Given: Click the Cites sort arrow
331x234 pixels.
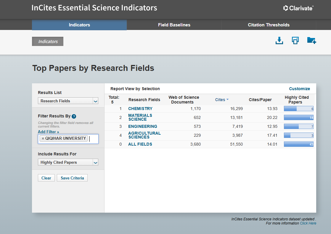Looking at the screenshot, I should 227,100.
